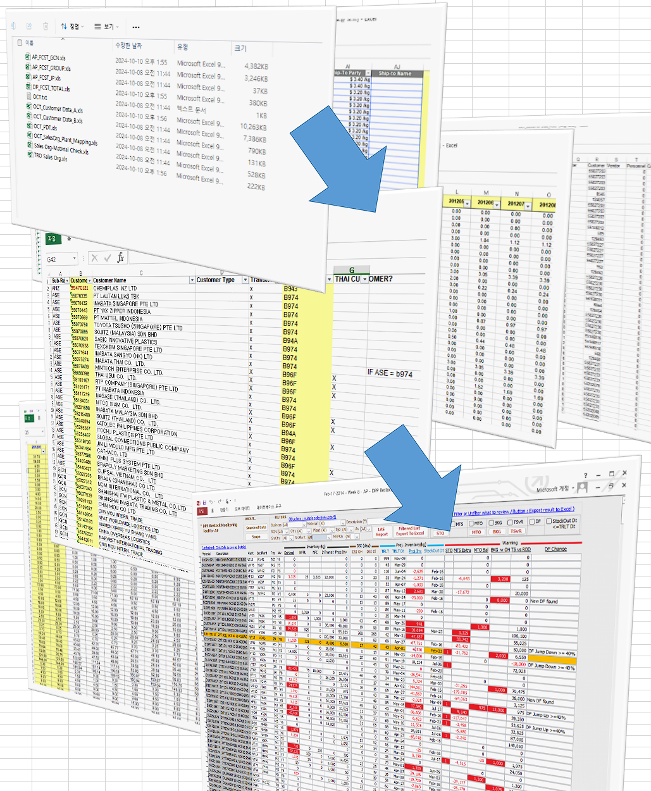Click the cancel X icon in formula bar
Image resolution: width=651 pixels, height=791 pixels.
(x=94, y=258)
